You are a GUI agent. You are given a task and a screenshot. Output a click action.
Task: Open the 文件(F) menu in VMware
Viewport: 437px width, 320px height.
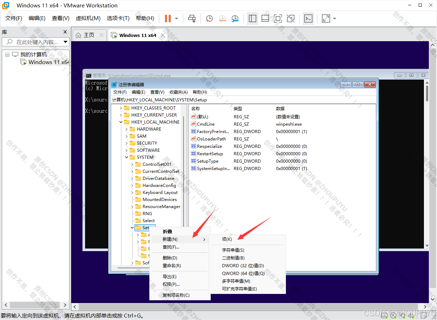[14, 18]
